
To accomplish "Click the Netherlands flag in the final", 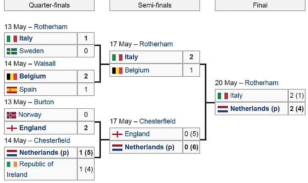I will tap(223, 109).
